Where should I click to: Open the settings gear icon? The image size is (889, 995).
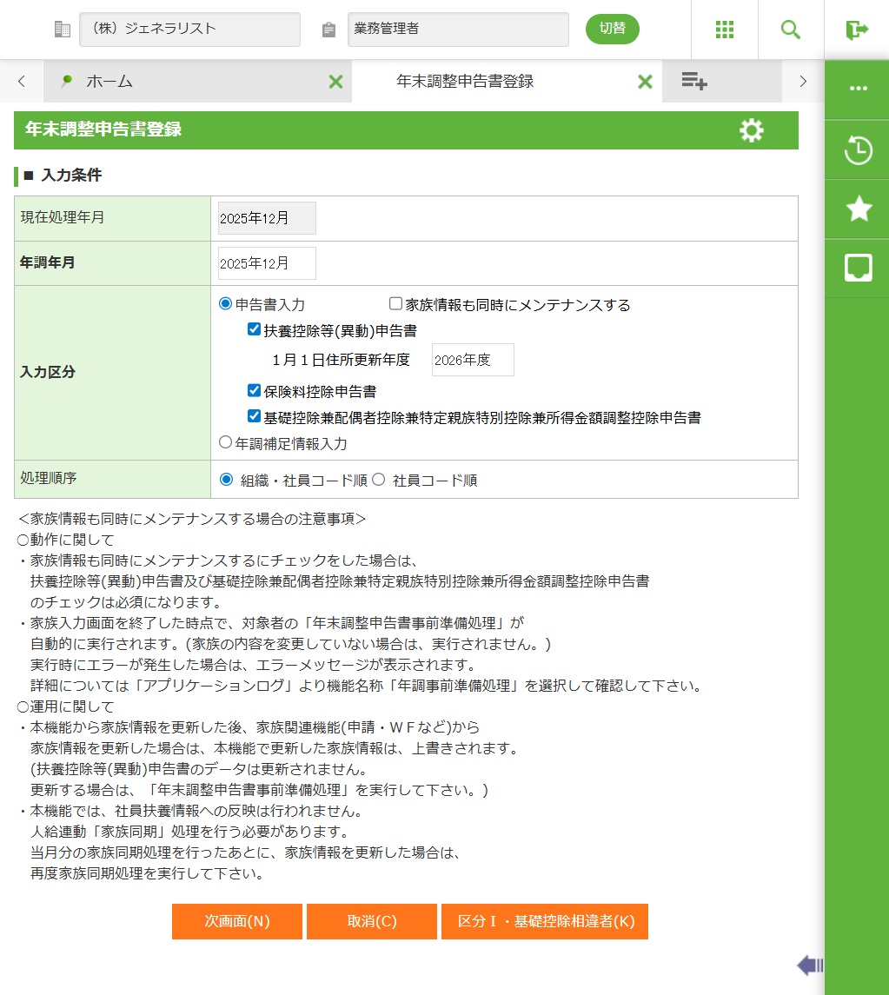click(x=751, y=131)
